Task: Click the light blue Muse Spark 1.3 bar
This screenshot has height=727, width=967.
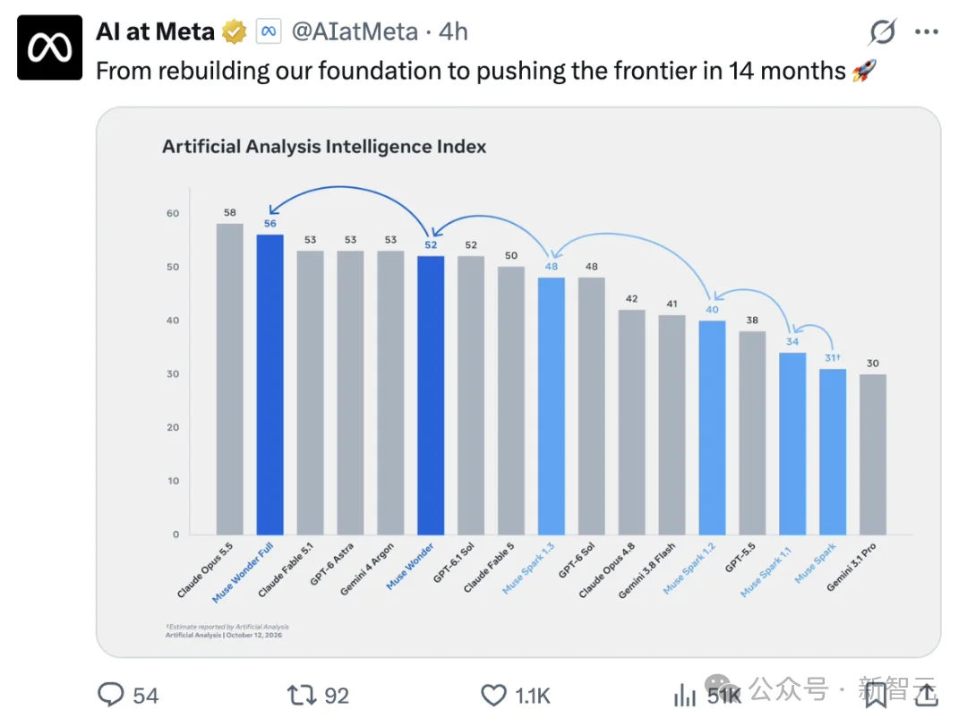Action: (552, 406)
